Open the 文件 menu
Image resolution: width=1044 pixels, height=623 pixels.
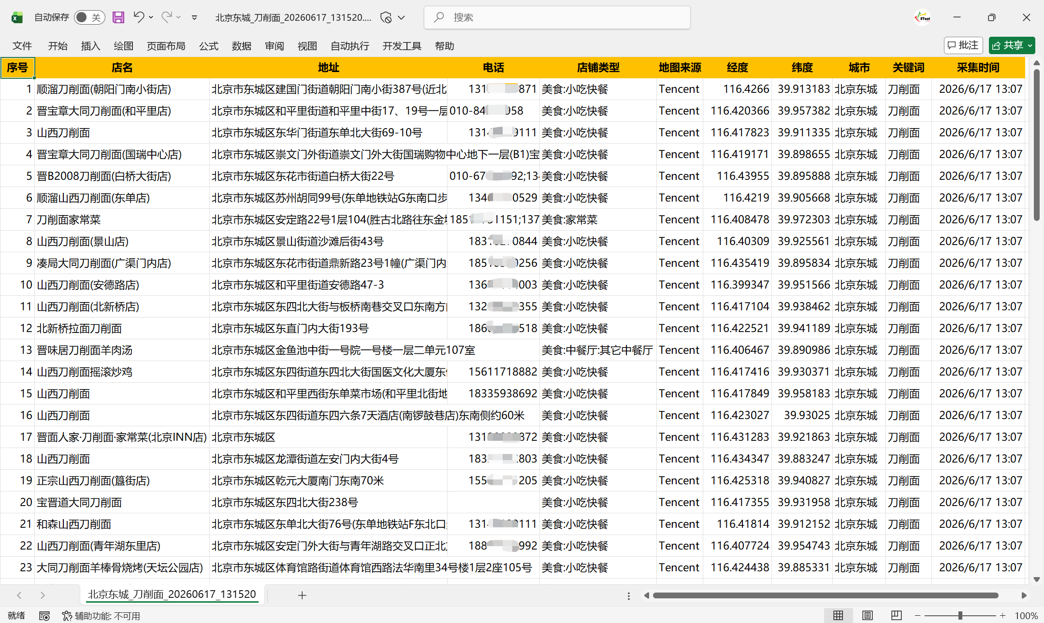[22, 46]
